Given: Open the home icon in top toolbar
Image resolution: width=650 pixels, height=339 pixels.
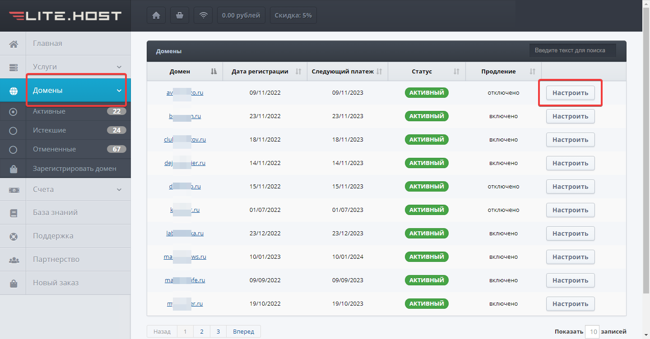Looking at the screenshot, I should pyautogui.click(x=156, y=15).
